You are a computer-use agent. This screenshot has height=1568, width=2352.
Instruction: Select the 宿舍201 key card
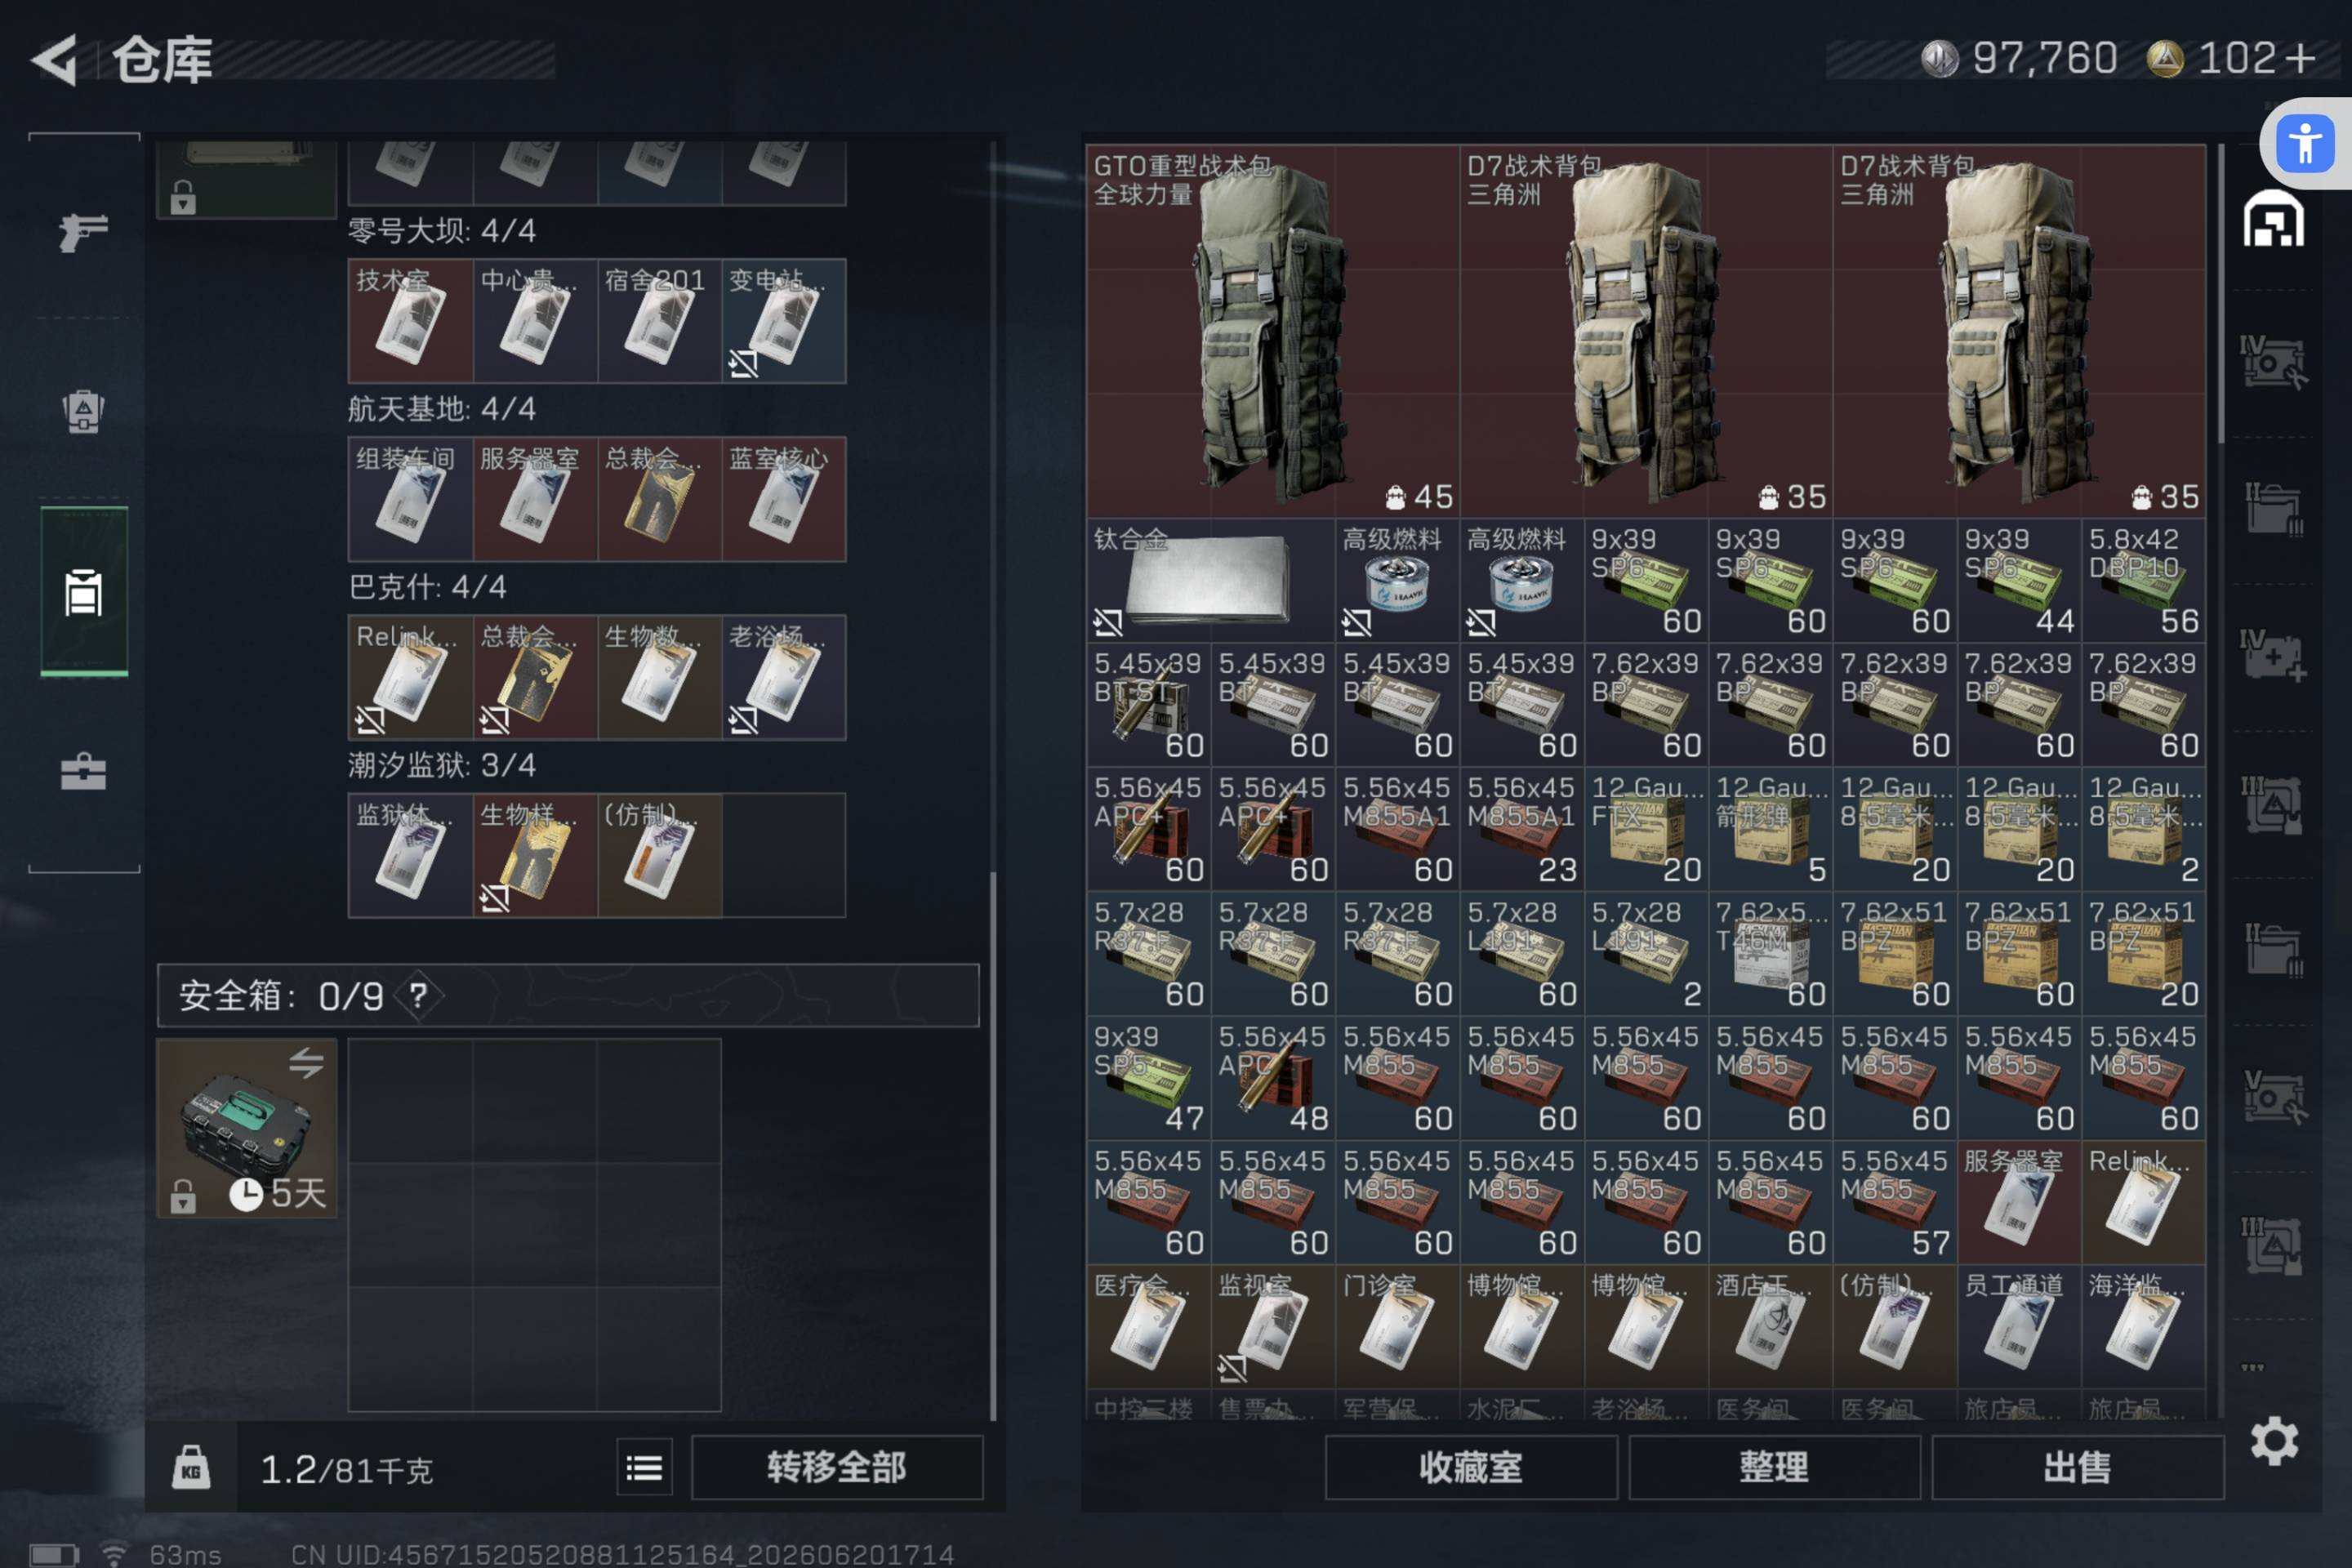[x=659, y=321]
